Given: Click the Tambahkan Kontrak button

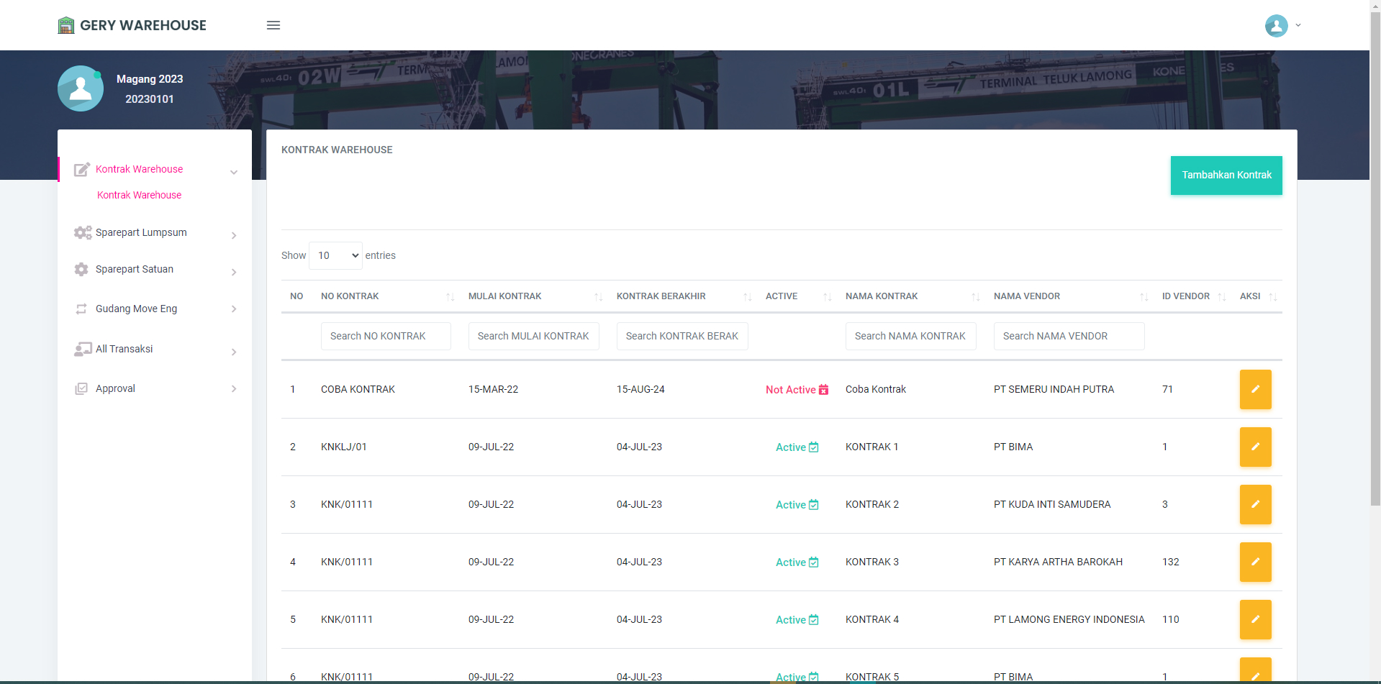Looking at the screenshot, I should (x=1226, y=175).
